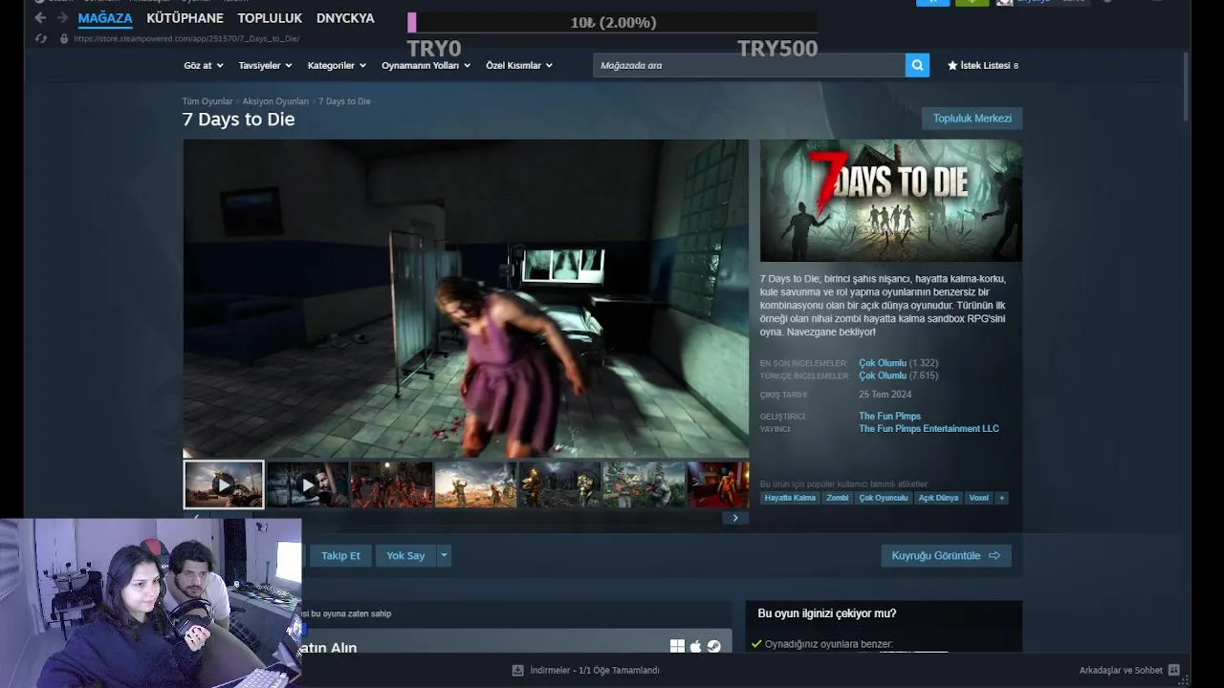This screenshot has width=1224, height=688.
Task: Click the İndirmeler 1/1 Öğe Tamamlandı status
Action: (595, 670)
